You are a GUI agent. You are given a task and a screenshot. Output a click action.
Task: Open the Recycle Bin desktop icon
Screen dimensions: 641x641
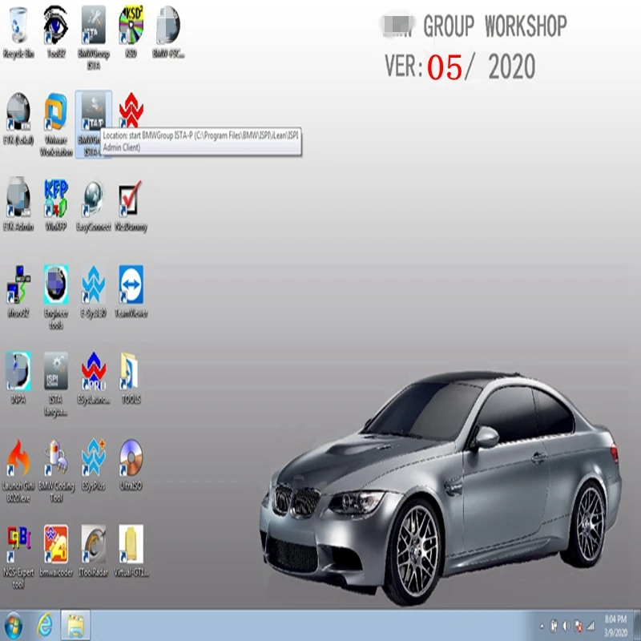tap(18, 33)
